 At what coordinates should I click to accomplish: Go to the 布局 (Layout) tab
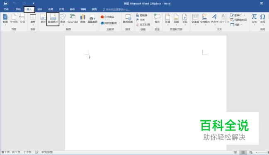coord(51,10)
